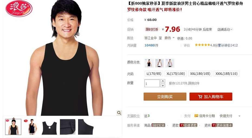Expand the payment options arrow
The height and width of the screenshot is (138, 252).
[x=239, y=116]
